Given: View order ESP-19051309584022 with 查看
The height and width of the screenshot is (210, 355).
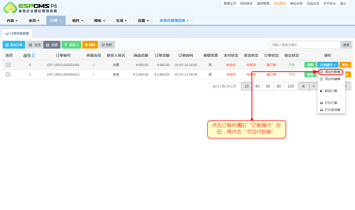Looking at the screenshot, I should pos(310,74).
